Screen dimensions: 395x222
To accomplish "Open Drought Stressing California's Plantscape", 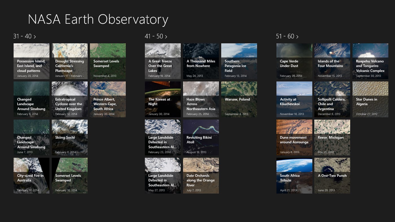I will [69, 61].
